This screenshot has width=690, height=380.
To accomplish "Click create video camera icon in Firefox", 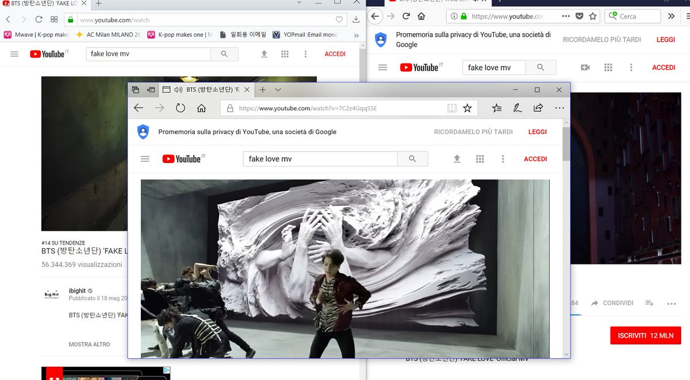I will click(585, 68).
